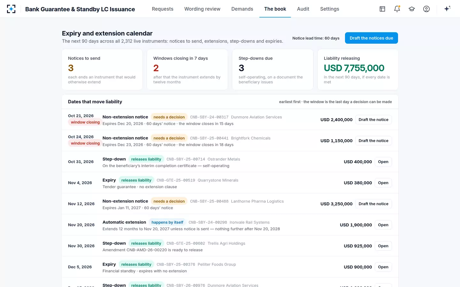Click the Dates that move liability heading
460x287 pixels.
(95, 102)
